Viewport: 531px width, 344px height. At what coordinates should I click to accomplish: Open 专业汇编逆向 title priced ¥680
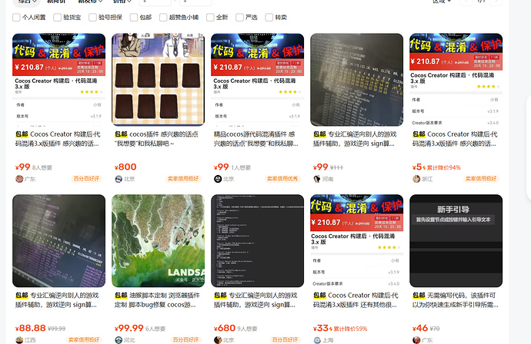(x=255, y=300)
